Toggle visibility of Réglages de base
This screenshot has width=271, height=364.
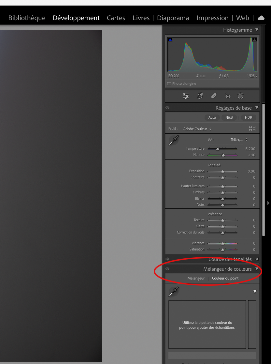tap(167, 108)
